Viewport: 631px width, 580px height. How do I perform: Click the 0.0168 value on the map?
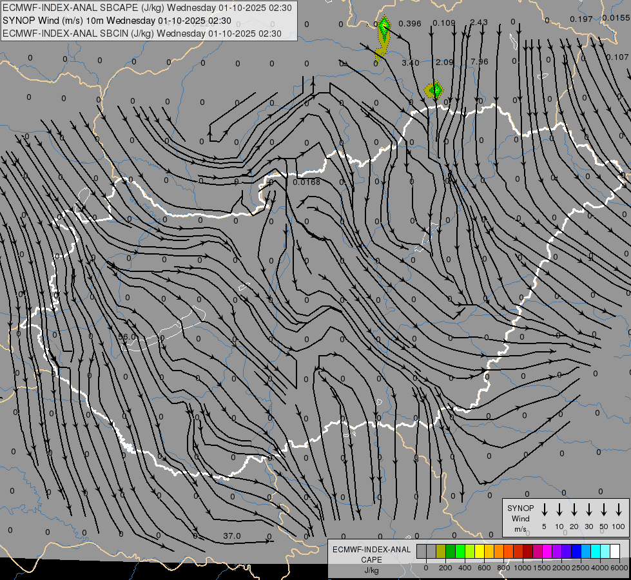[306, 182]
